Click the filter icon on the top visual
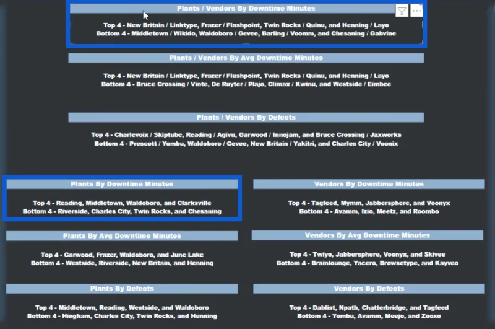This screenshot has width=495, height=329. [402, 11]
